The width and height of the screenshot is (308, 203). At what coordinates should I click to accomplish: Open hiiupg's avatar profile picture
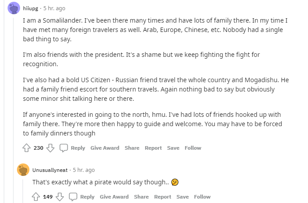point(14,9)
